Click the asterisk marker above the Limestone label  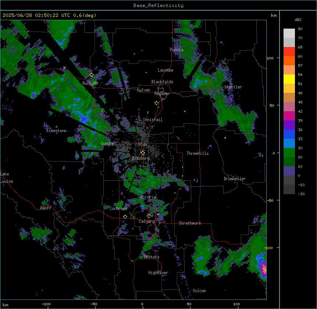[x=56, y=127]
